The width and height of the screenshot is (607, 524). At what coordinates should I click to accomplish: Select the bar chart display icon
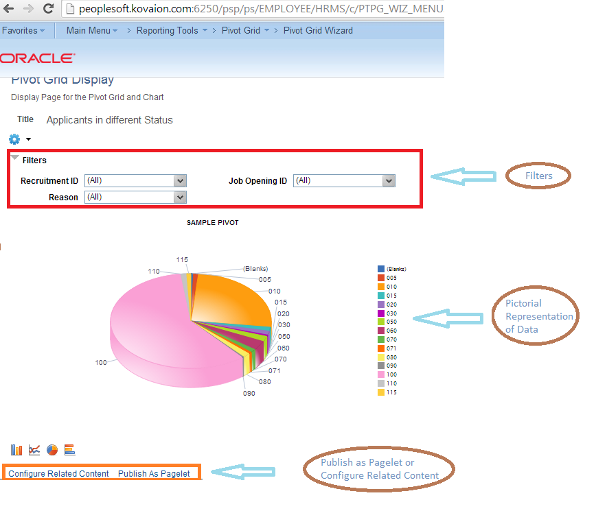(15, 449)
